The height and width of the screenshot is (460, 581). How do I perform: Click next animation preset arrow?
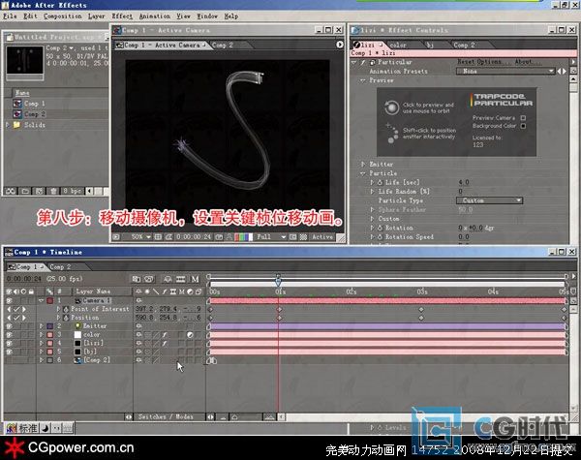point(565,71)
